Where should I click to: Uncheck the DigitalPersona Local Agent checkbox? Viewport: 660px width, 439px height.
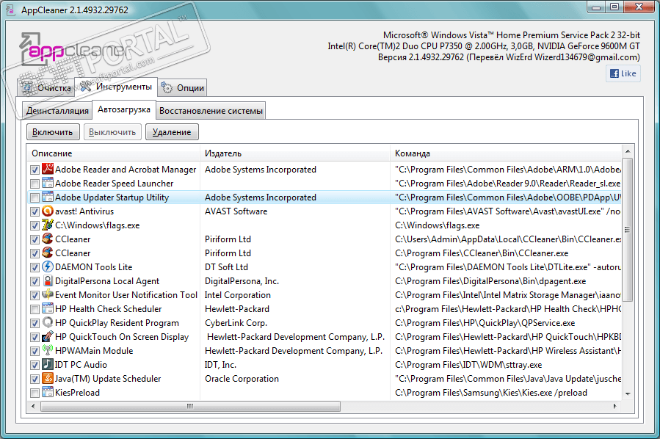[x=35, y=281]
